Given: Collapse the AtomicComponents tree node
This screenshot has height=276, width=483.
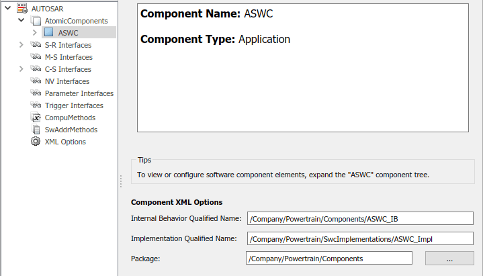Looking at the screenshot, I should point(21,20).
